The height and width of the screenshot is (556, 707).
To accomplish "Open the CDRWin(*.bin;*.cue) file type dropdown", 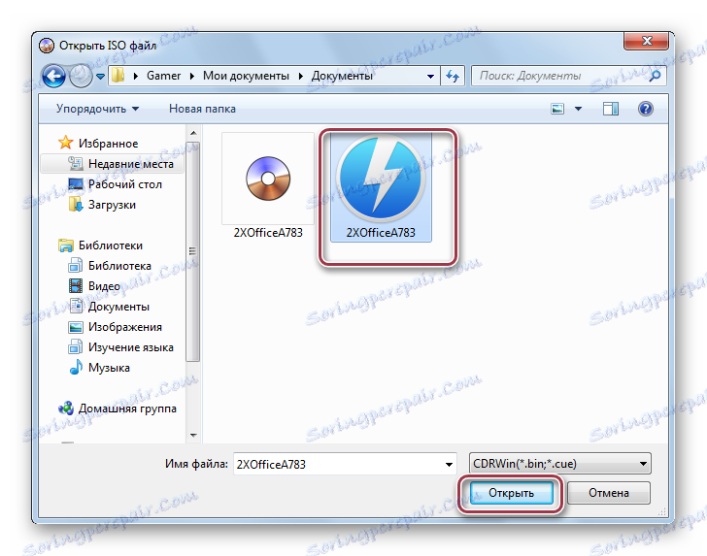I will point(560,464).
